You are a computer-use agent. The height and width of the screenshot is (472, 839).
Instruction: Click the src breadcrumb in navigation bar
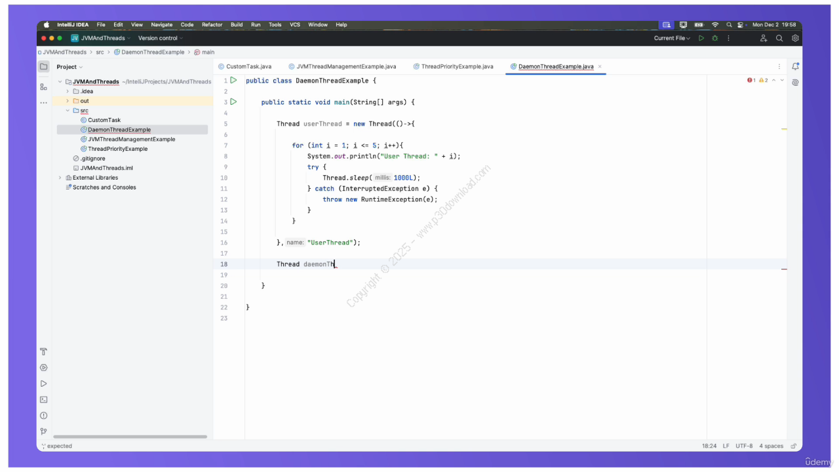[x=100, y=52]
